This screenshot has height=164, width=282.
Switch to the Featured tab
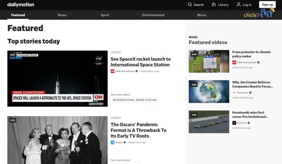point(18,15)
